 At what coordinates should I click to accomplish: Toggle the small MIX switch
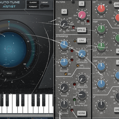[x=66, y=74]
